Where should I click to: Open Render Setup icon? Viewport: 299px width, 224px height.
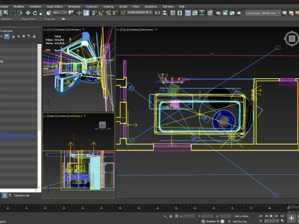(218, 13)
